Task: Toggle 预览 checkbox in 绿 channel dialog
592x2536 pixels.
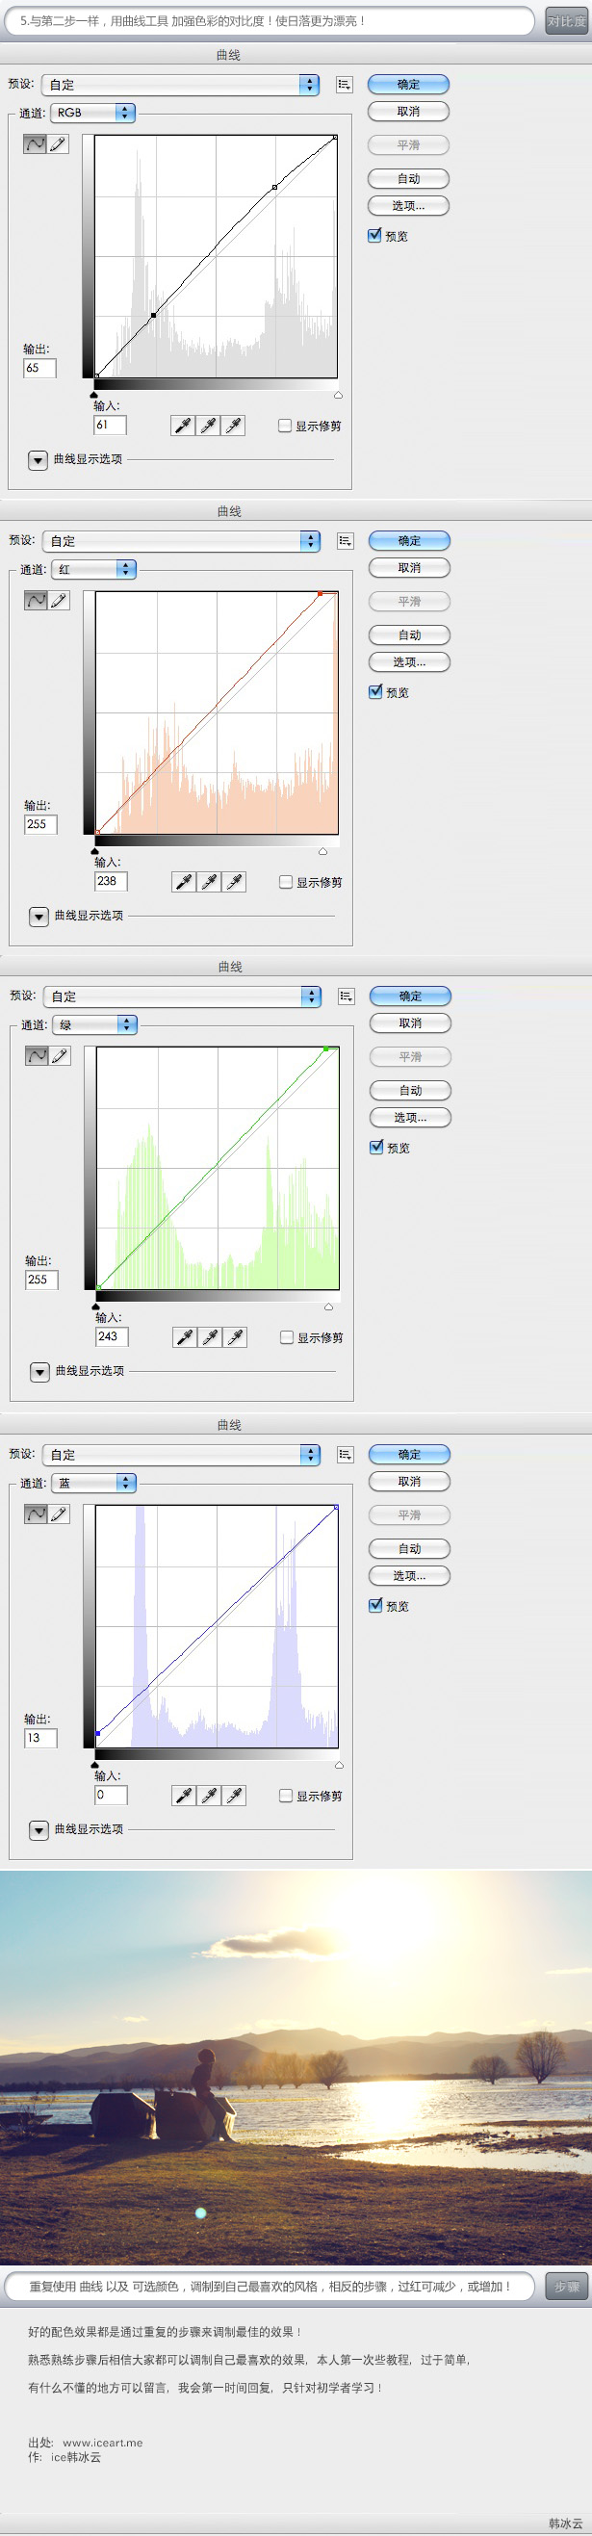Action: click(376, 1147)
